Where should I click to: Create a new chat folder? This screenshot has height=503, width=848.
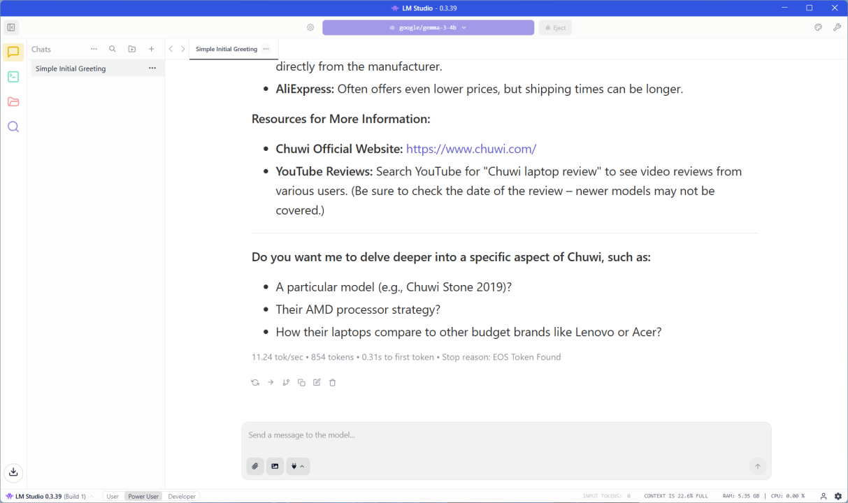click(132, 49)
